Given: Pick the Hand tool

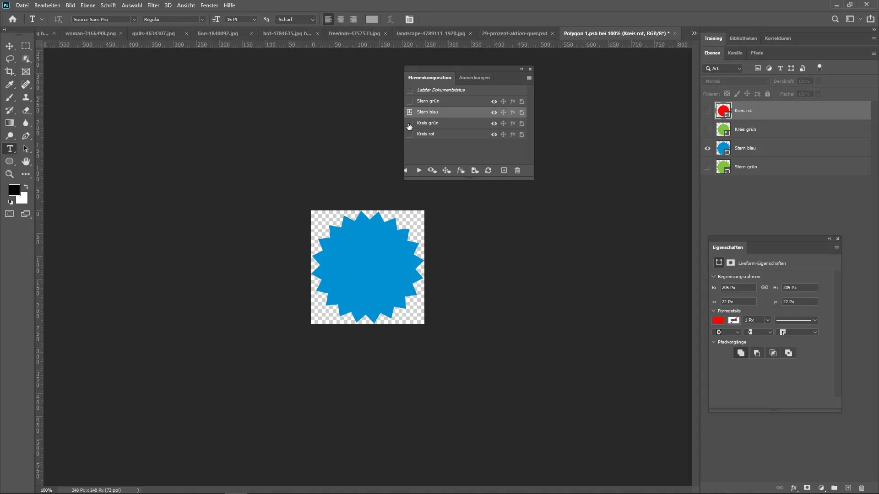Looking at the screenshot, I should [26, 161].
